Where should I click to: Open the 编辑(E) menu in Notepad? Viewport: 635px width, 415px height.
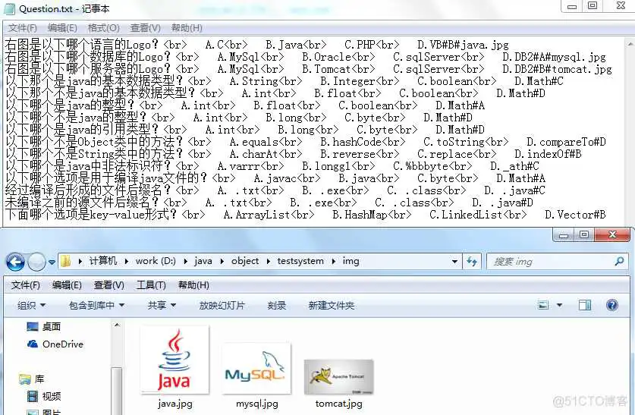pos(62,28)
